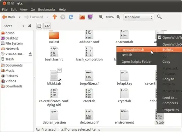This screenshot has height=132, width=182.
Task: Zoom out with the minus magnifier
Action: click(101, 17)
